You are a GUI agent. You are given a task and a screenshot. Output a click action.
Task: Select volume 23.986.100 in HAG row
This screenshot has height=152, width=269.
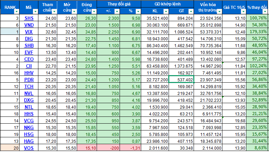coord(155,141)
